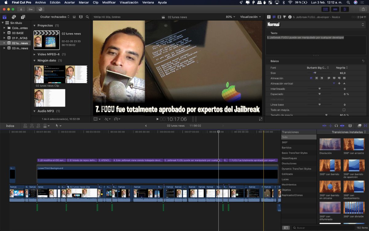The image size is (369, 231).
Task: Click the keyword editor key icon
Action: (x=31, y=9)
